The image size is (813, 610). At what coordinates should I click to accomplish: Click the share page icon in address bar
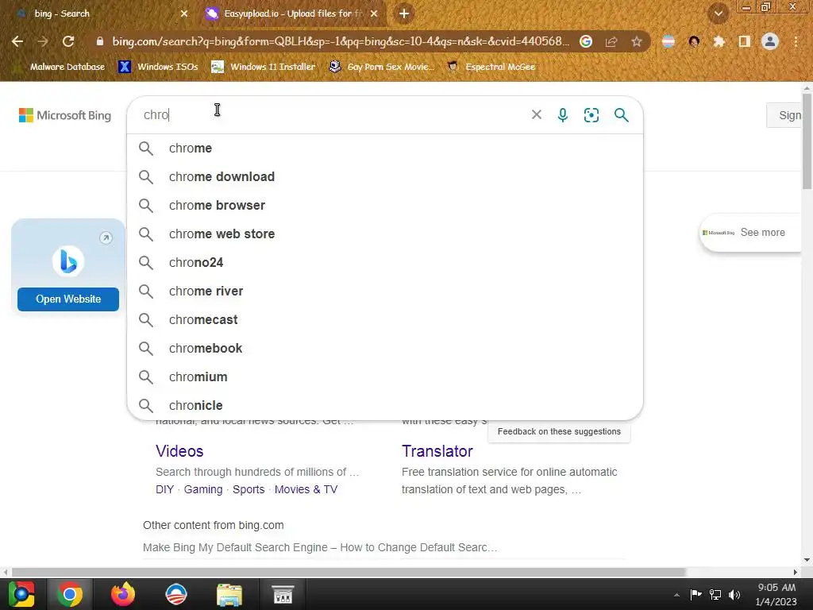point(611,41)
